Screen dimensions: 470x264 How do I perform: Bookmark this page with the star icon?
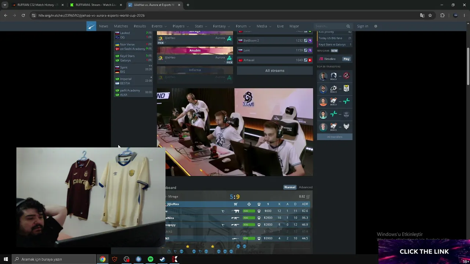pyautogui.click(x=430, y=15)
